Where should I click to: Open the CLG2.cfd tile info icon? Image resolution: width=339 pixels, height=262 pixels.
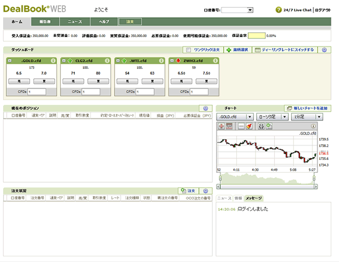tap(107, 61)
